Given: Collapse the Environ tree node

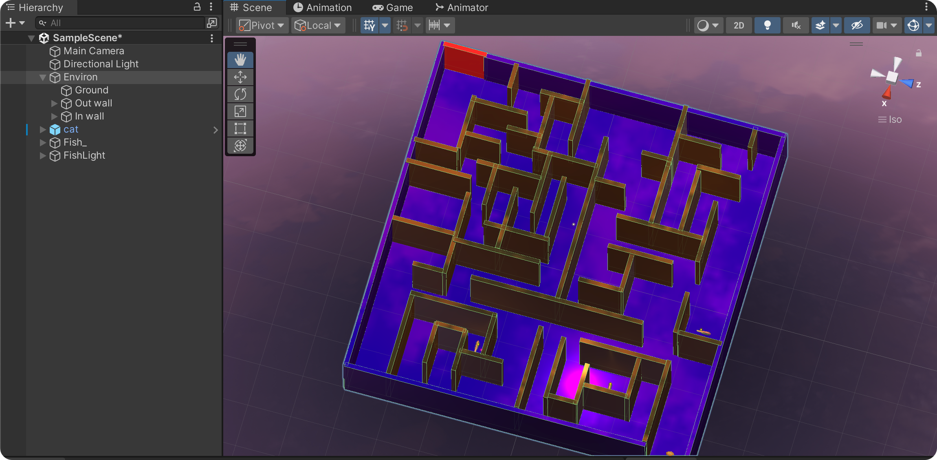Looking at the screenshot, I should coord(43,77).
